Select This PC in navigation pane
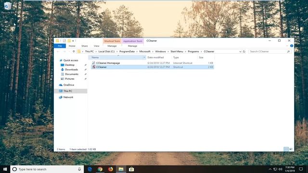 [67, 91]
